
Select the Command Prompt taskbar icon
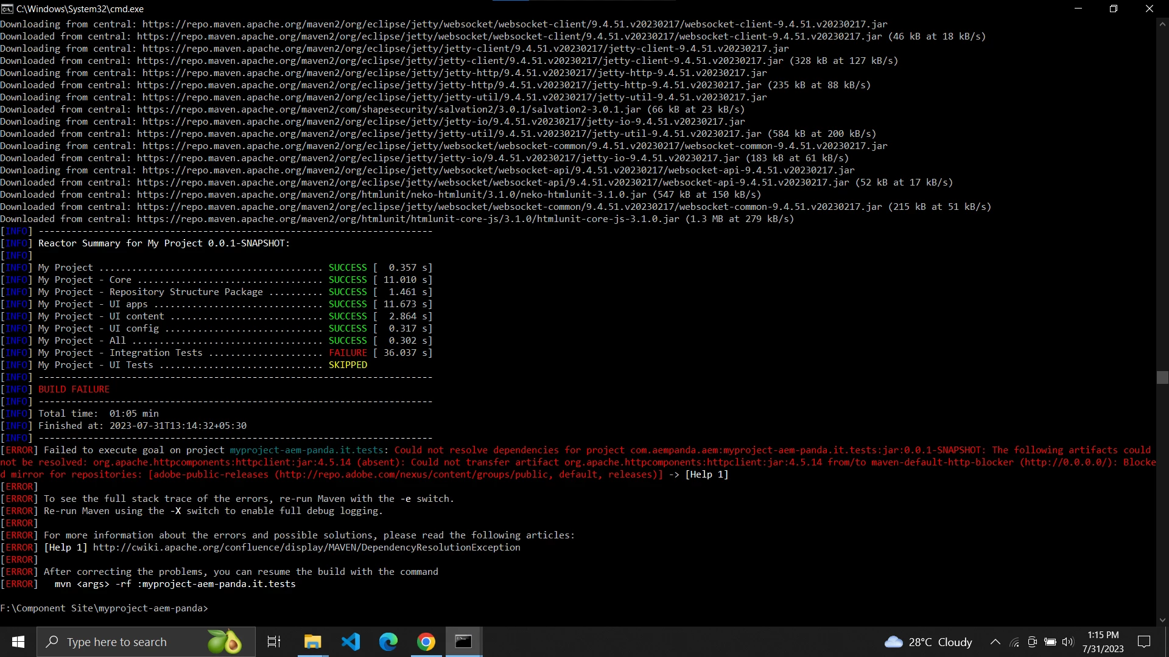tap(464, 642)
